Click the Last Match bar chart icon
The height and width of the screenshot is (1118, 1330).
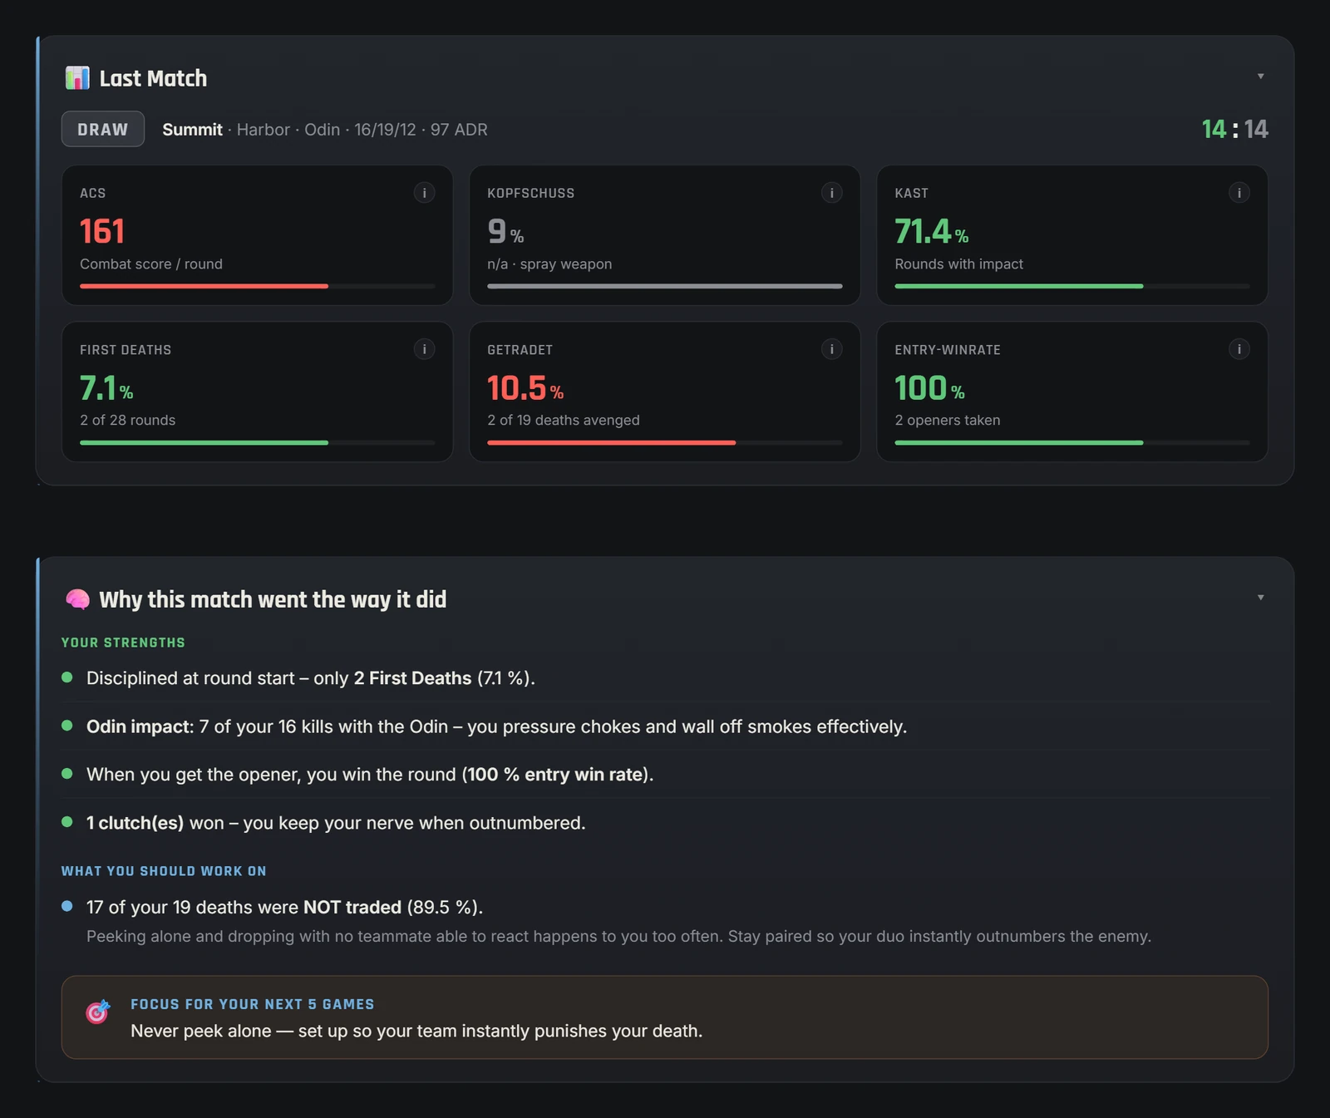coord(77,78)
